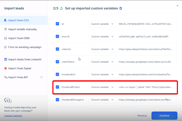Click the Set up imported custom variables heading
The image size is (182, 121).
91,8
